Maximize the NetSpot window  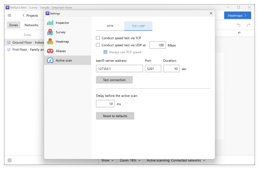click(x=239, y=8)
